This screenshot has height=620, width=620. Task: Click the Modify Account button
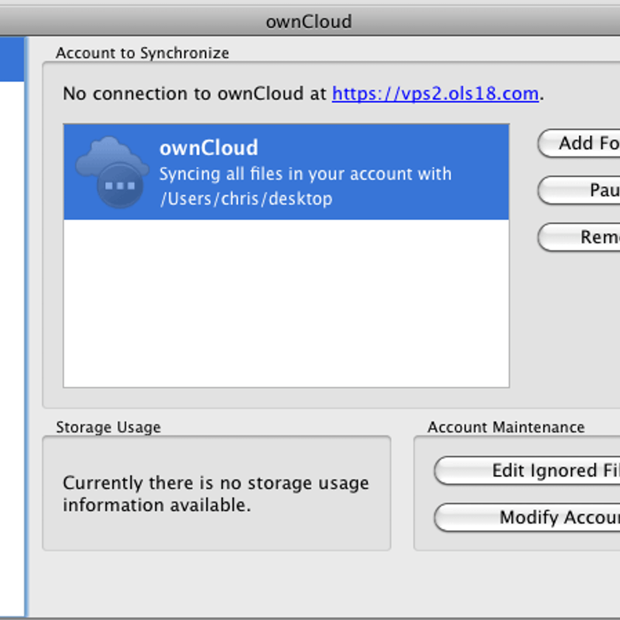[x=527, y=517]
